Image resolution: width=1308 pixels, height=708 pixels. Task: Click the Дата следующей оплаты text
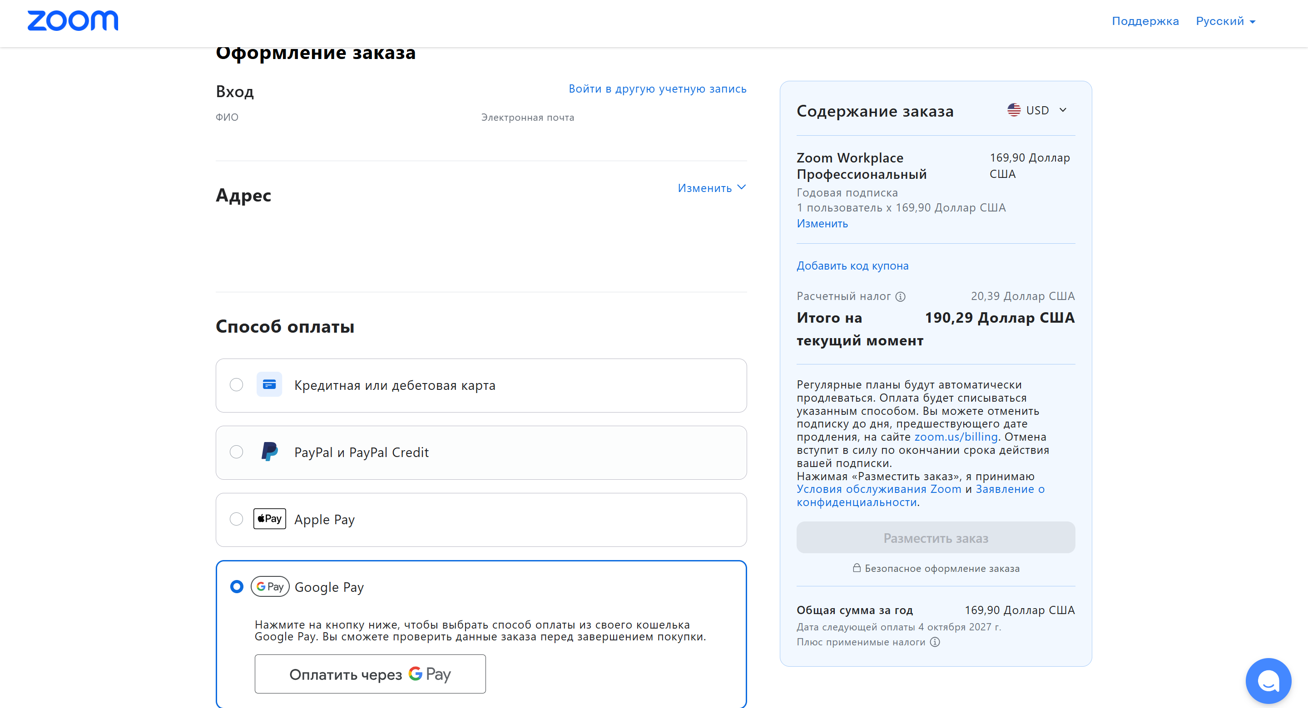point(899,627)
